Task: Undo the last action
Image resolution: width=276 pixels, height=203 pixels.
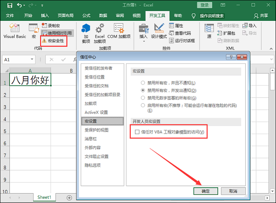Action: [19, 5]
